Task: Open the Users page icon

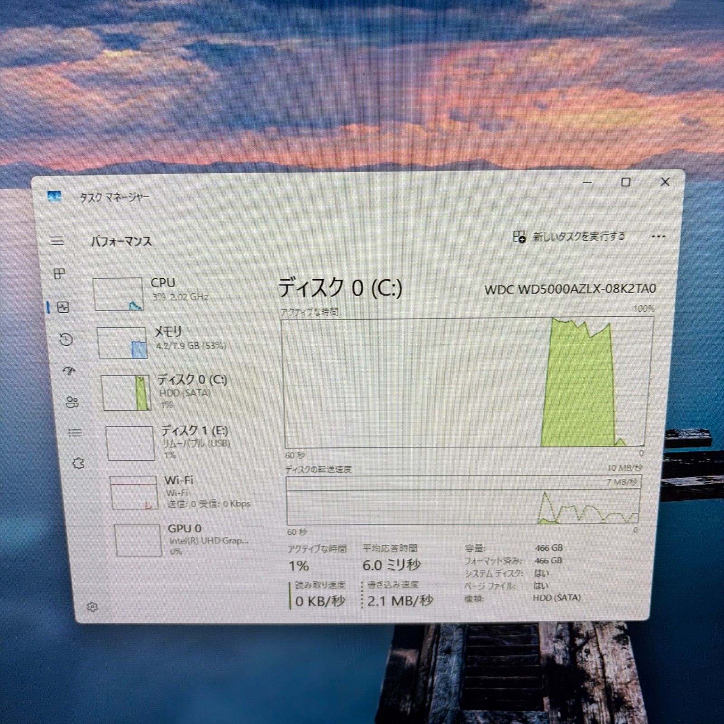Action: pyautogui.click(x=72, y=402)
